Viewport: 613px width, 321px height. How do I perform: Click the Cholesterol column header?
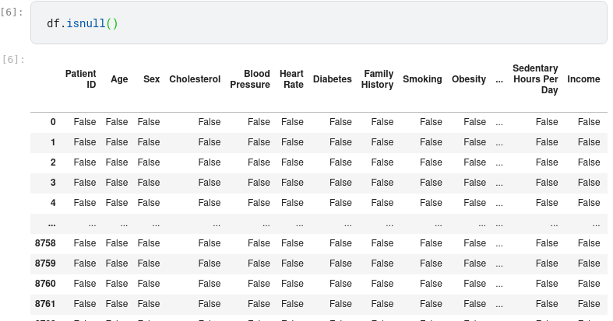click(195, 79)
